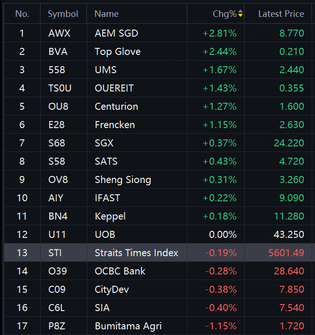
Task: Select the Bumitama Agri name
Action: [x=128, y=327]
